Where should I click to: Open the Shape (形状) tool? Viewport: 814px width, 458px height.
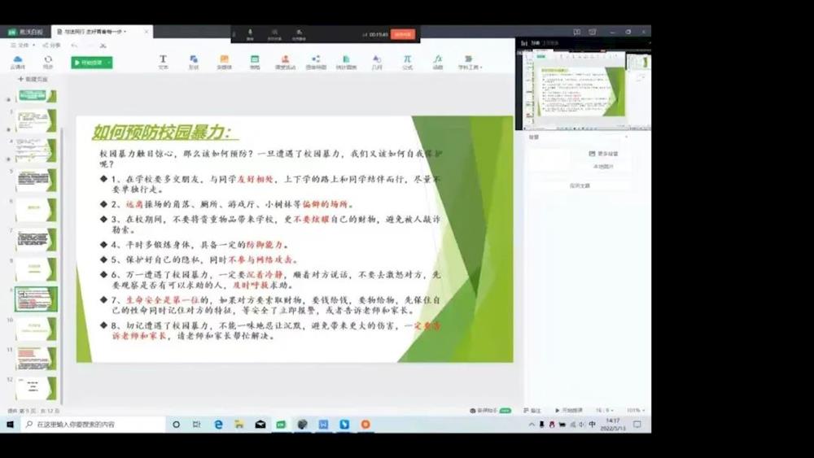click(194, 62)
